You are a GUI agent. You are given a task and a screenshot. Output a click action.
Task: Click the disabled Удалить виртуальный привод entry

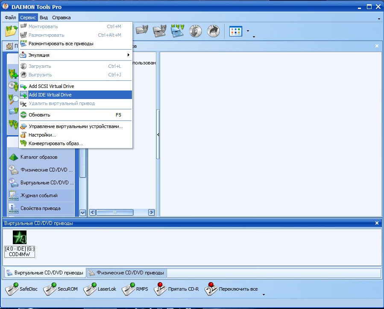pyautogui.click(x=76, y=103)
